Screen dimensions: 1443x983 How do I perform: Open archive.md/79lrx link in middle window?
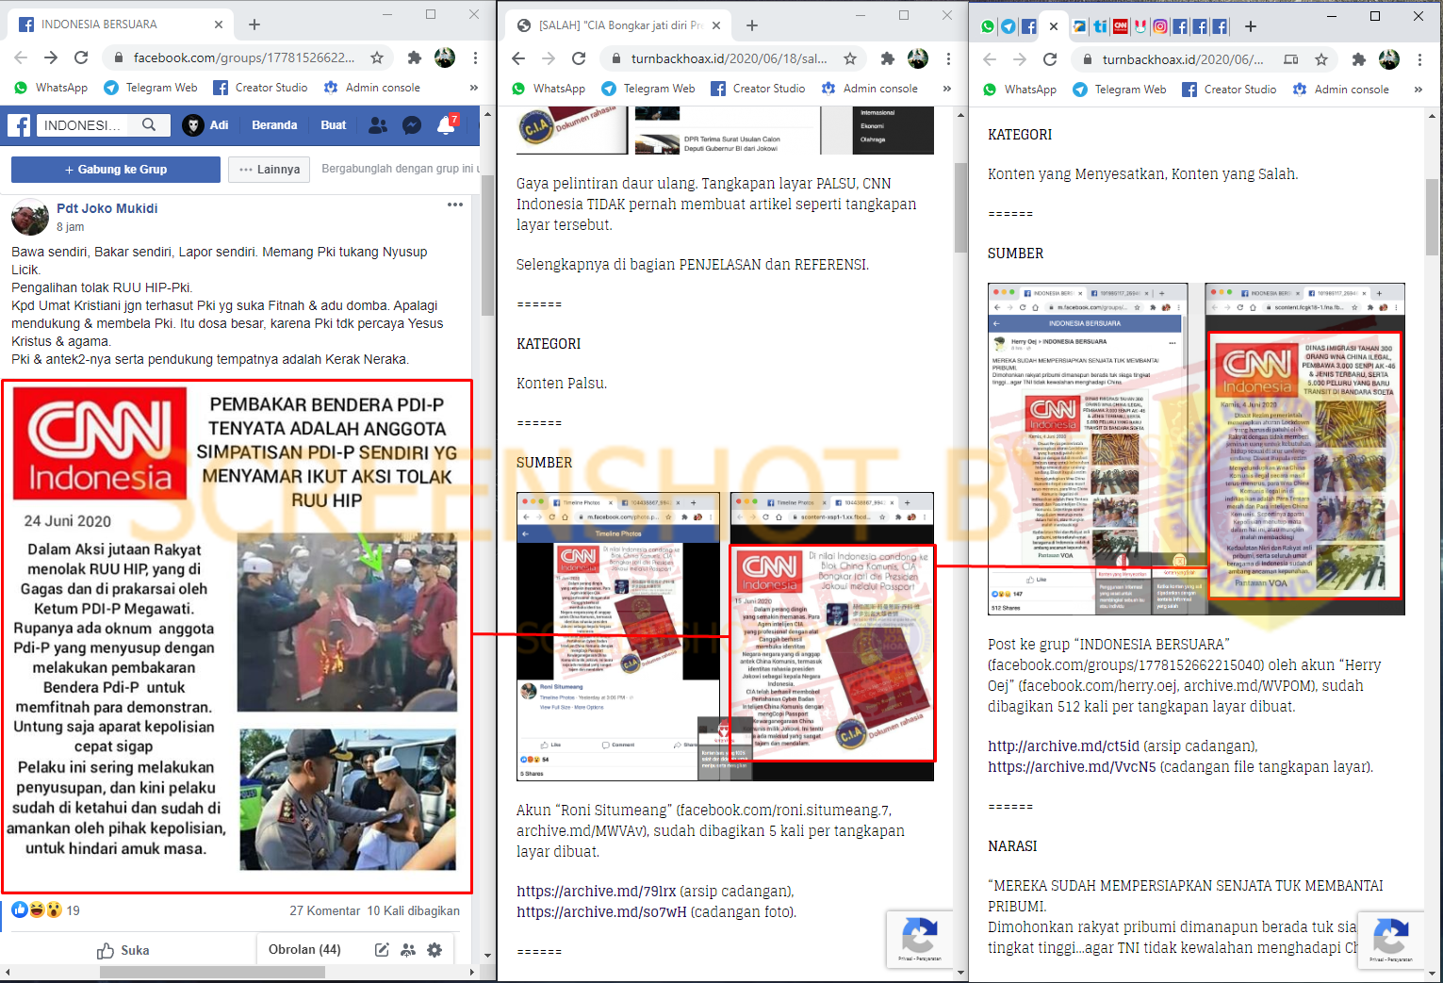coord(596,892)
